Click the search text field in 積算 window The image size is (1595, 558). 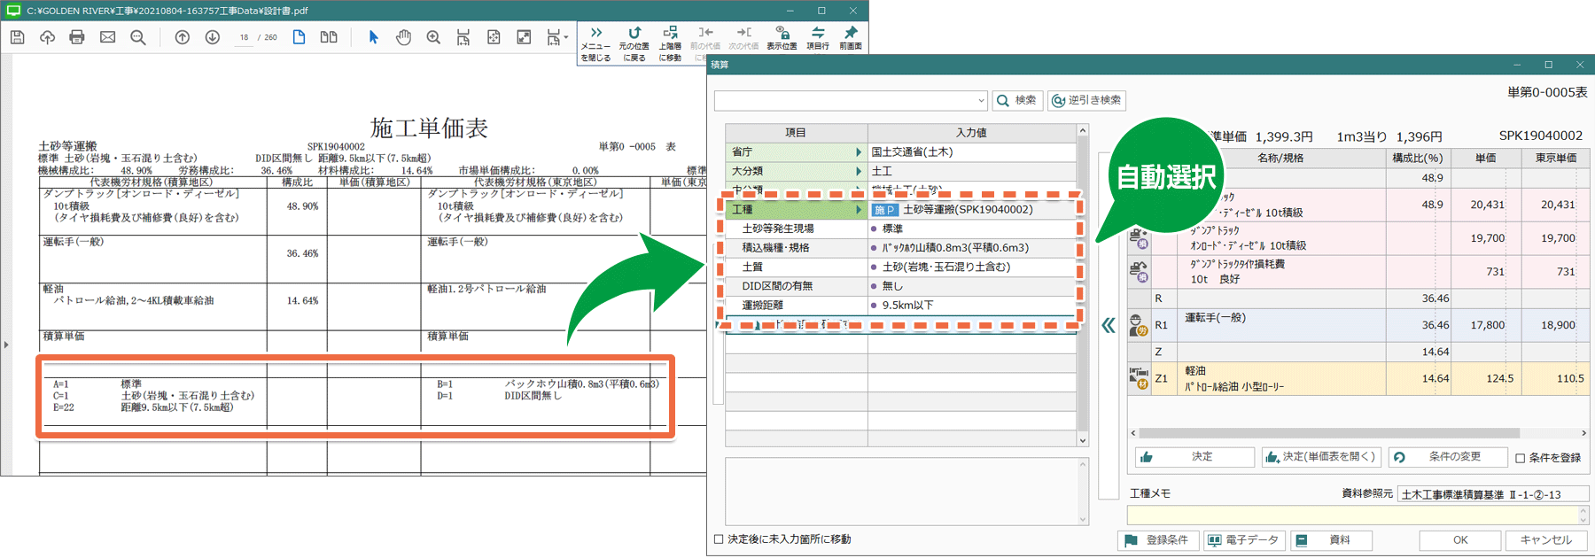point(845,101)
